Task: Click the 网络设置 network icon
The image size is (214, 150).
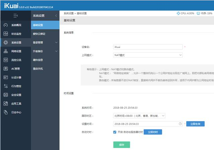Action: pos(5,51)
